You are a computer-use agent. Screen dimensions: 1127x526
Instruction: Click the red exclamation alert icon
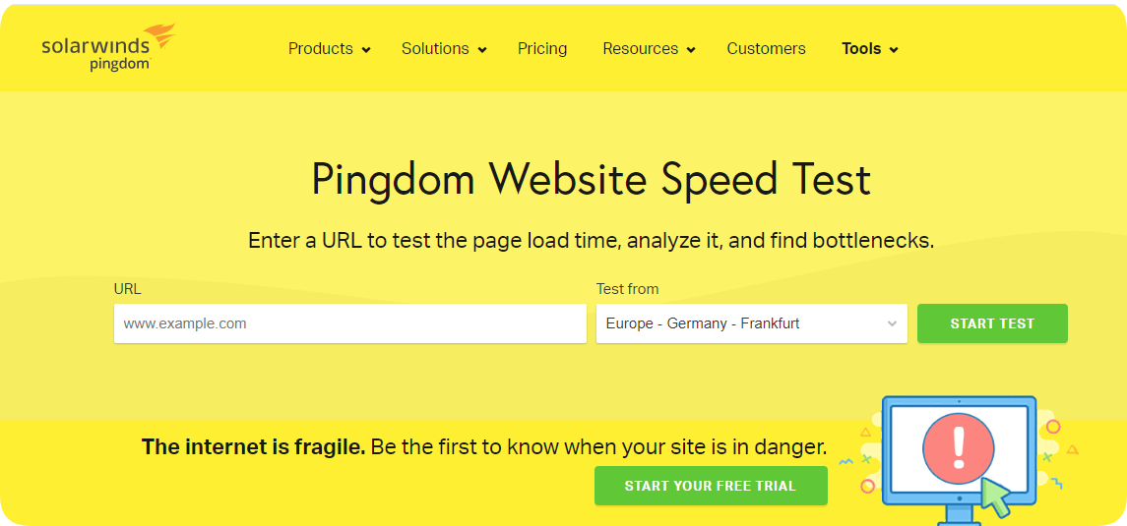(x=960, y=445)
